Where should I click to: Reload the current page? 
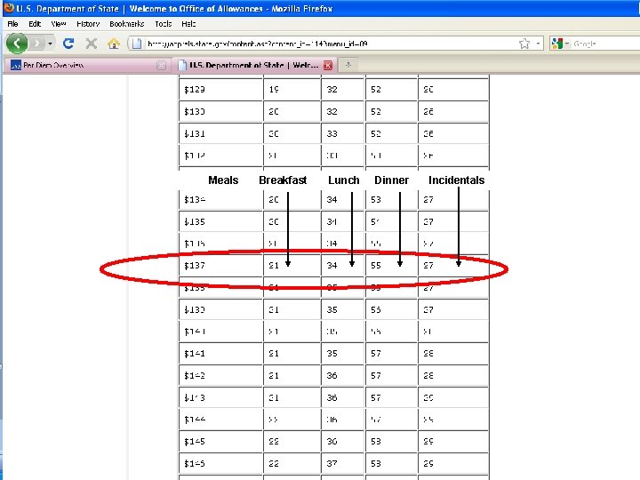(68, 44)
